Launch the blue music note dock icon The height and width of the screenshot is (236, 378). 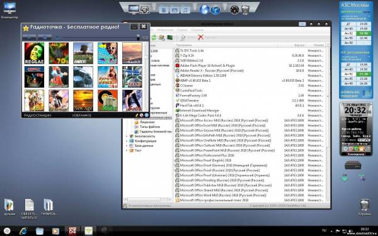pos(215,10)
